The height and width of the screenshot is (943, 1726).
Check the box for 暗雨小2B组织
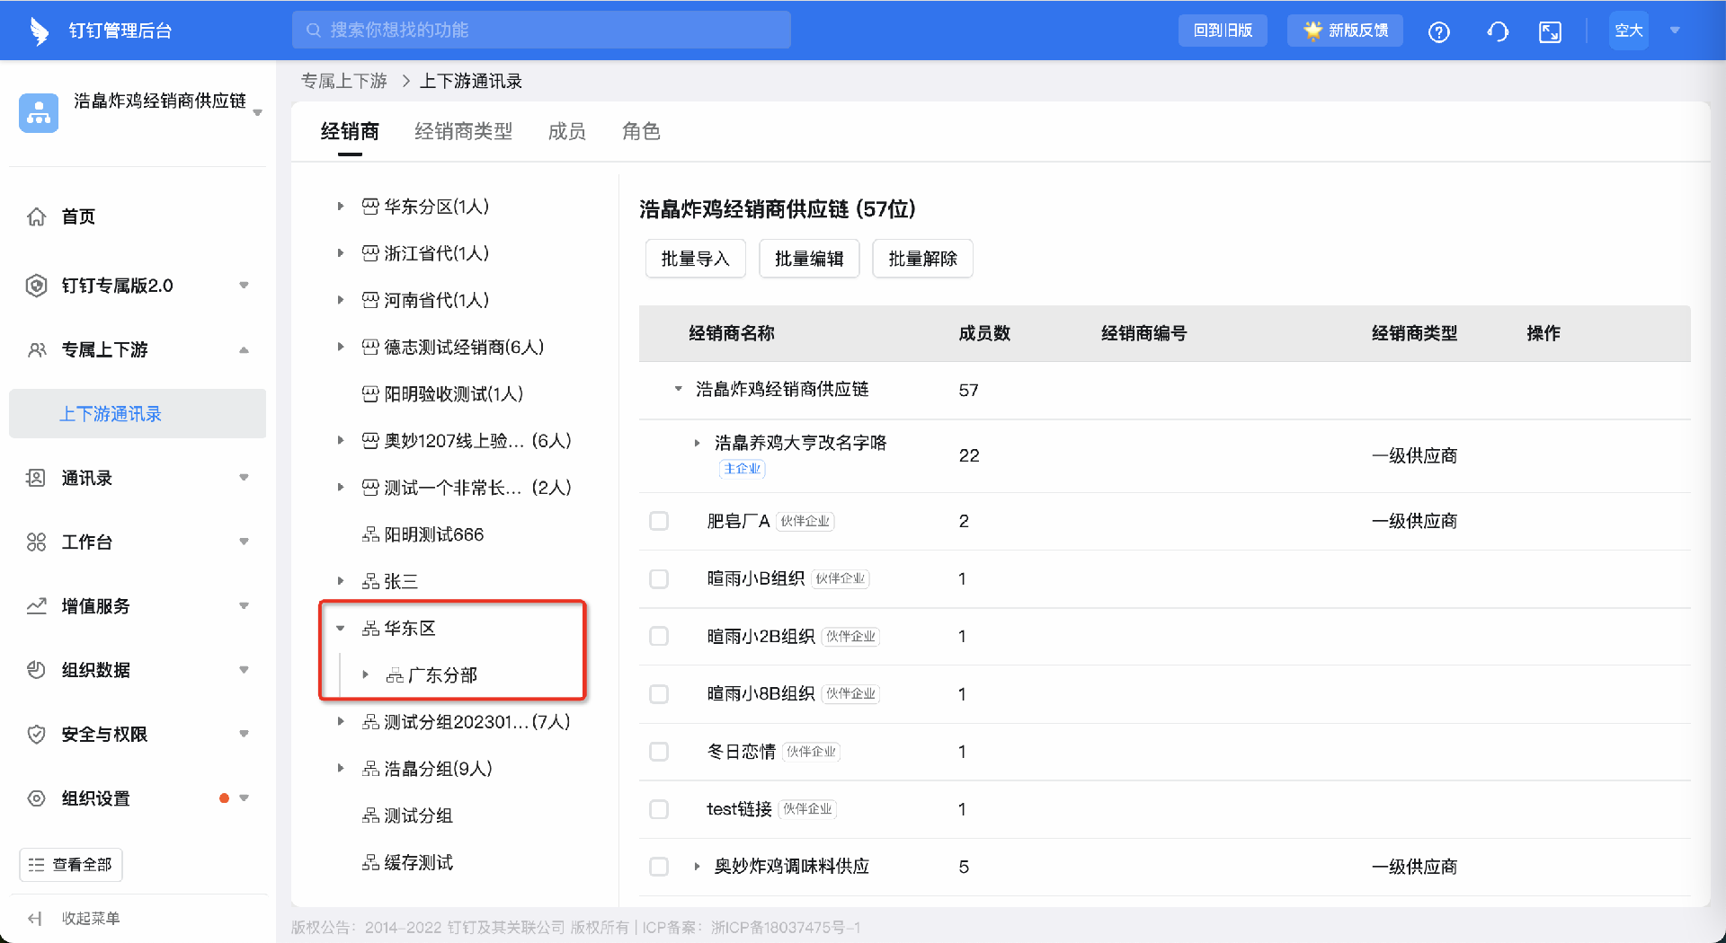point(659,636)
